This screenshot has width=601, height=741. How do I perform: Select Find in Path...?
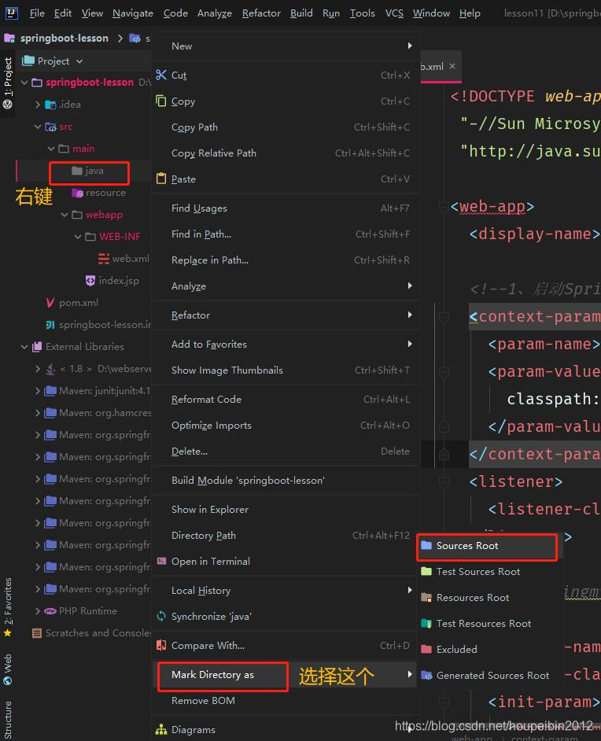pyautogui.click(x=286, y=234)
